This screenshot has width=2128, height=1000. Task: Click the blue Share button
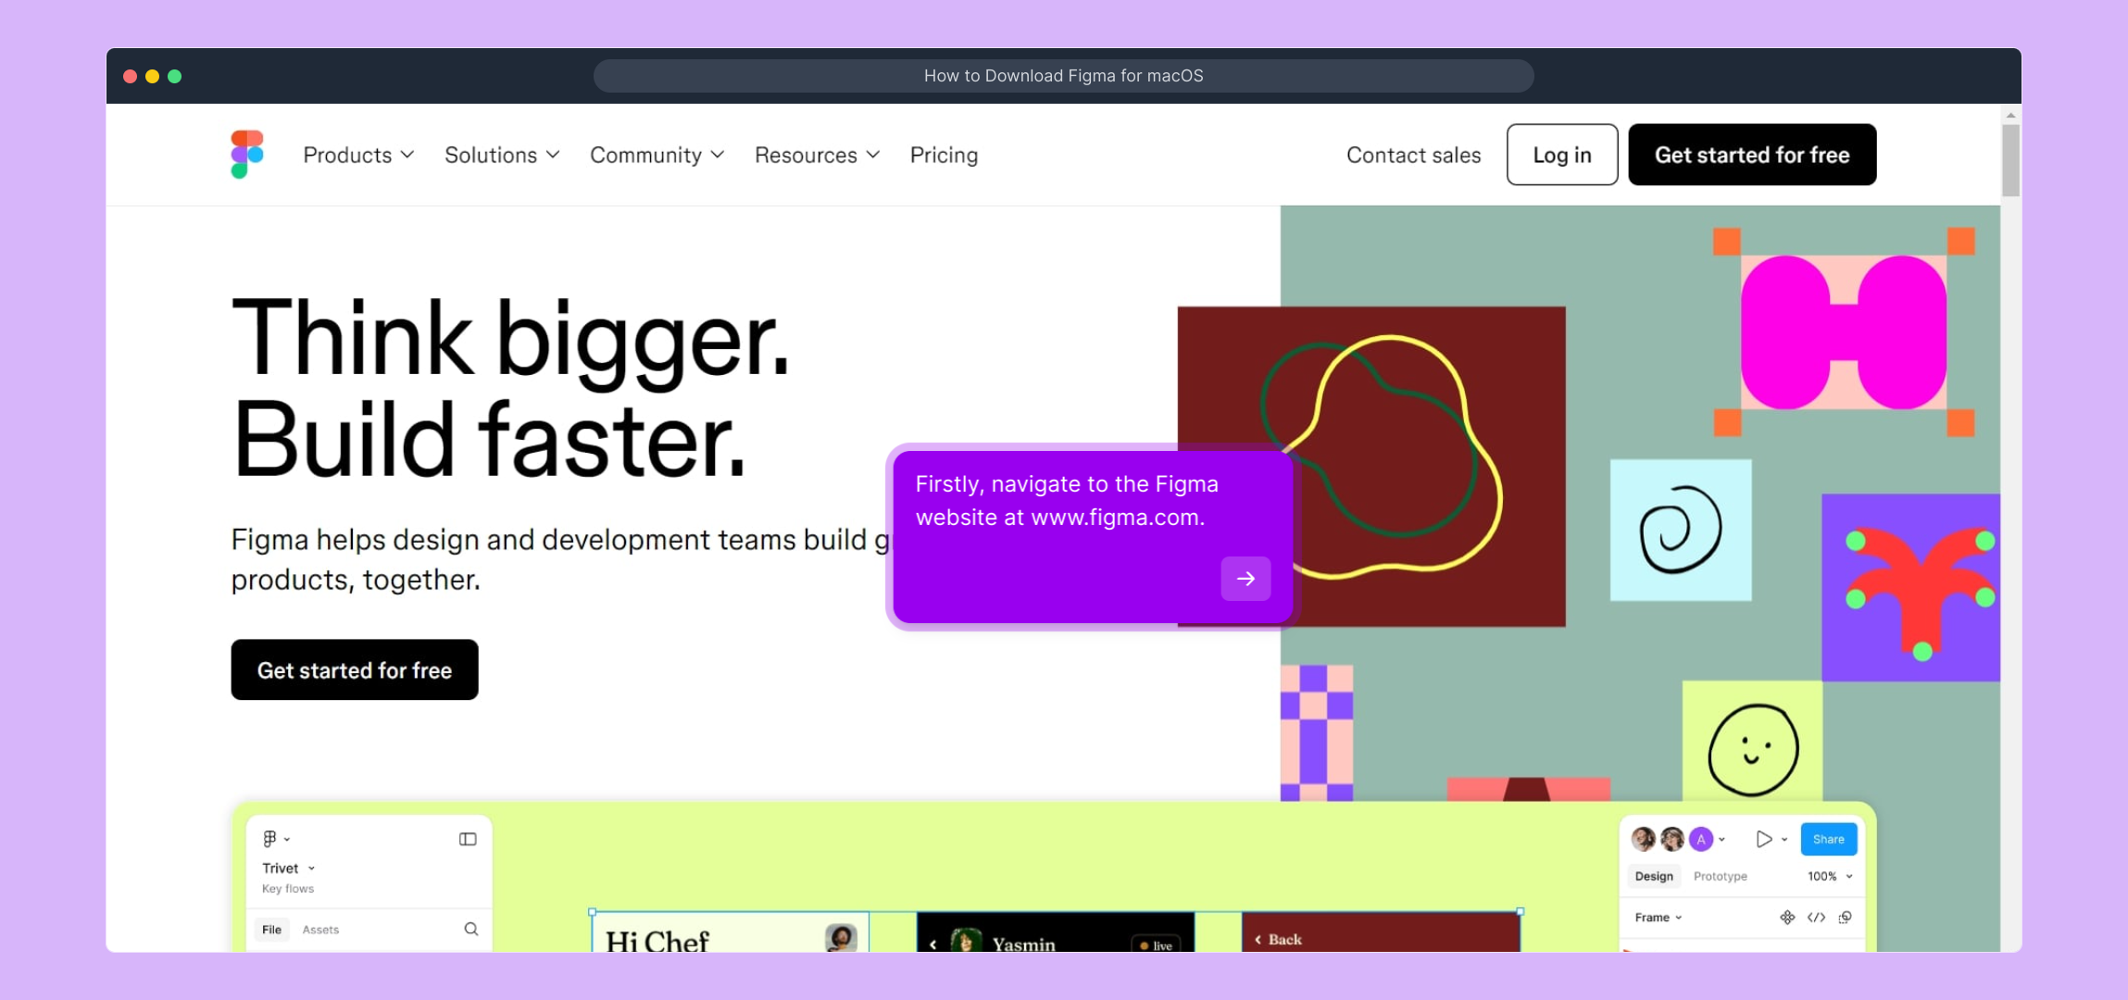coord(1828,839)
